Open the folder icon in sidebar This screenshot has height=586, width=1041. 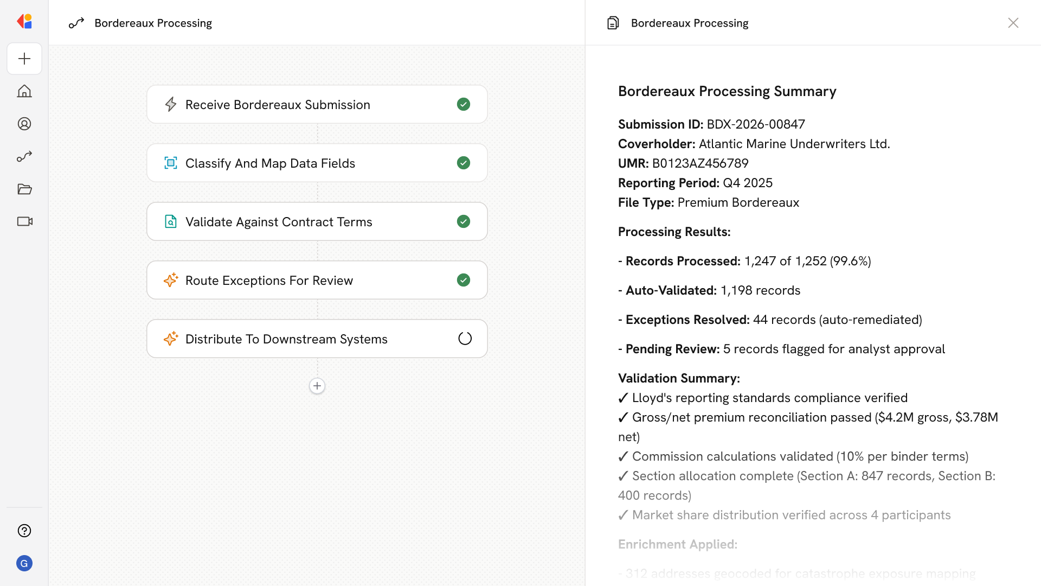coord(24,189)
